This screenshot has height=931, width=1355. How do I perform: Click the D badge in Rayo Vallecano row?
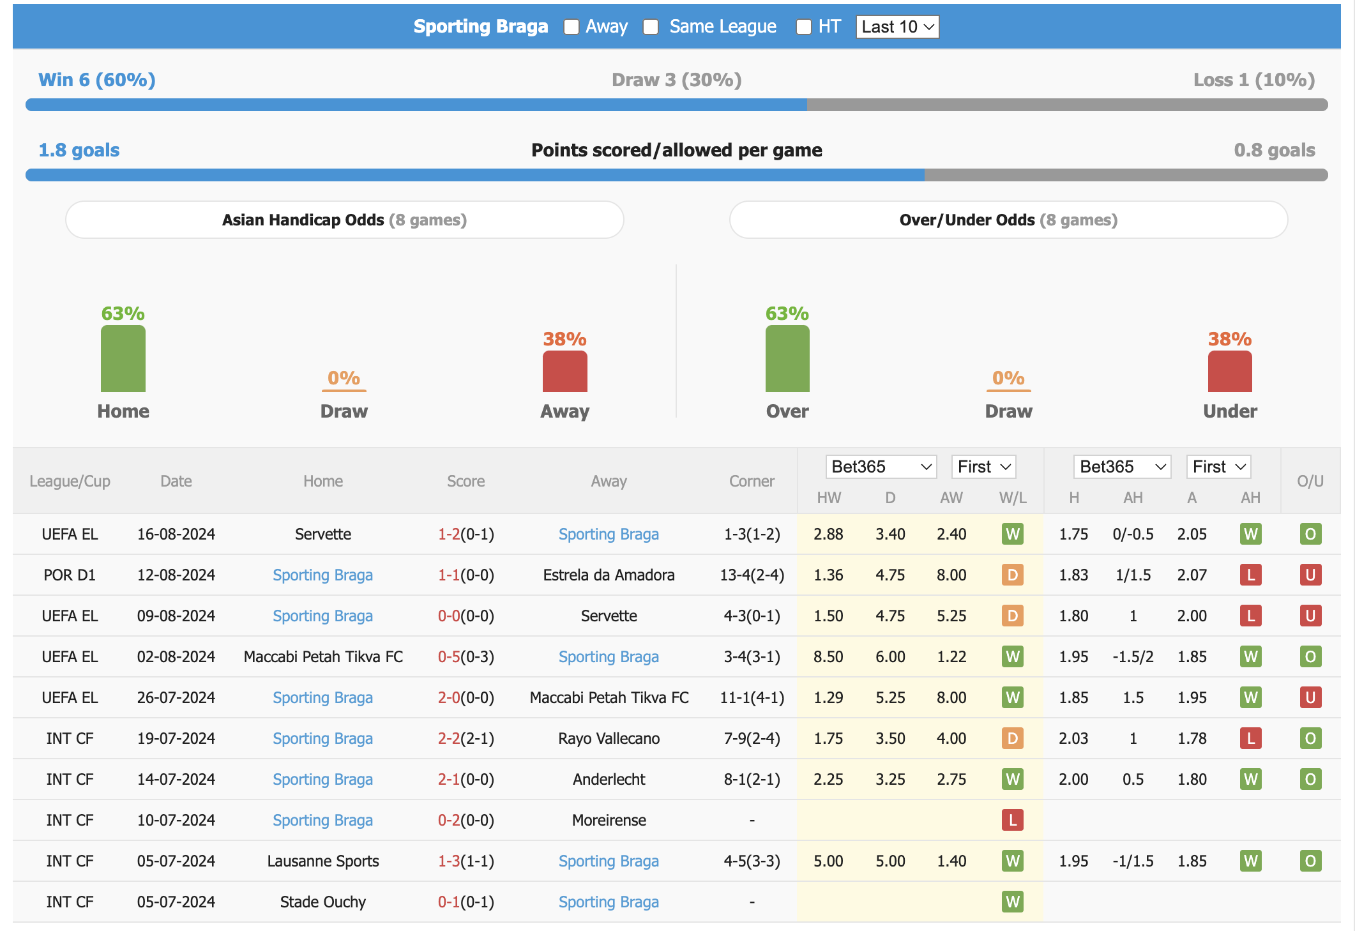pos(1013,738)
